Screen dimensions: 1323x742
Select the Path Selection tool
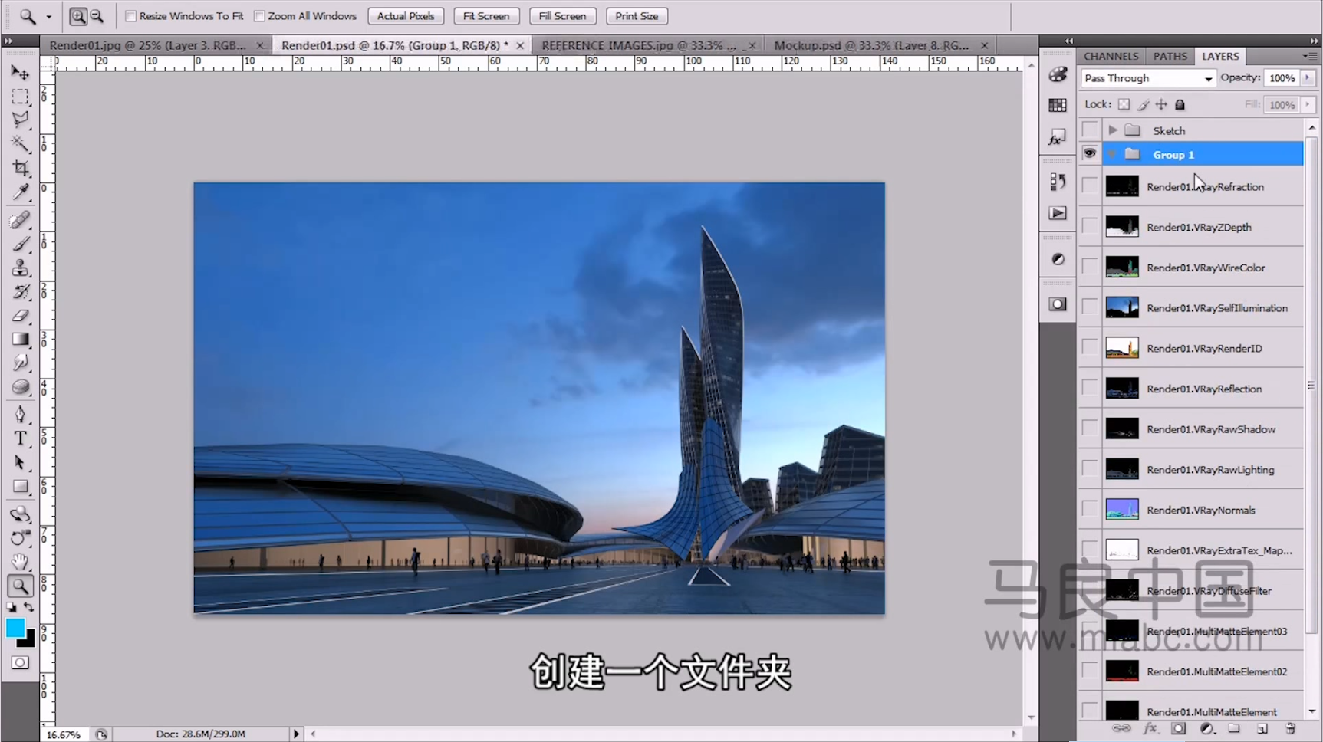(x=20, y=463)
